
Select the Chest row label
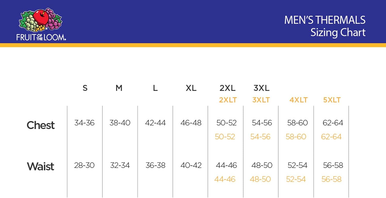41,125
